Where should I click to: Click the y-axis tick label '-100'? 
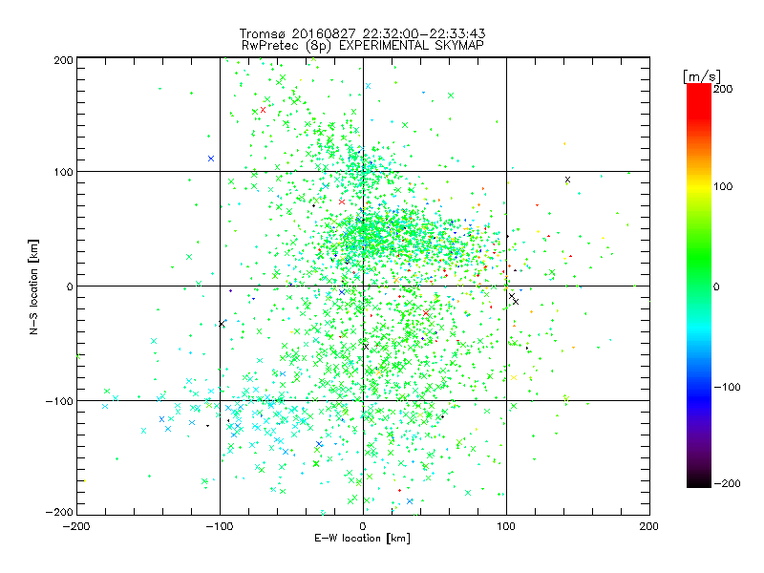(x=59, y=401)
